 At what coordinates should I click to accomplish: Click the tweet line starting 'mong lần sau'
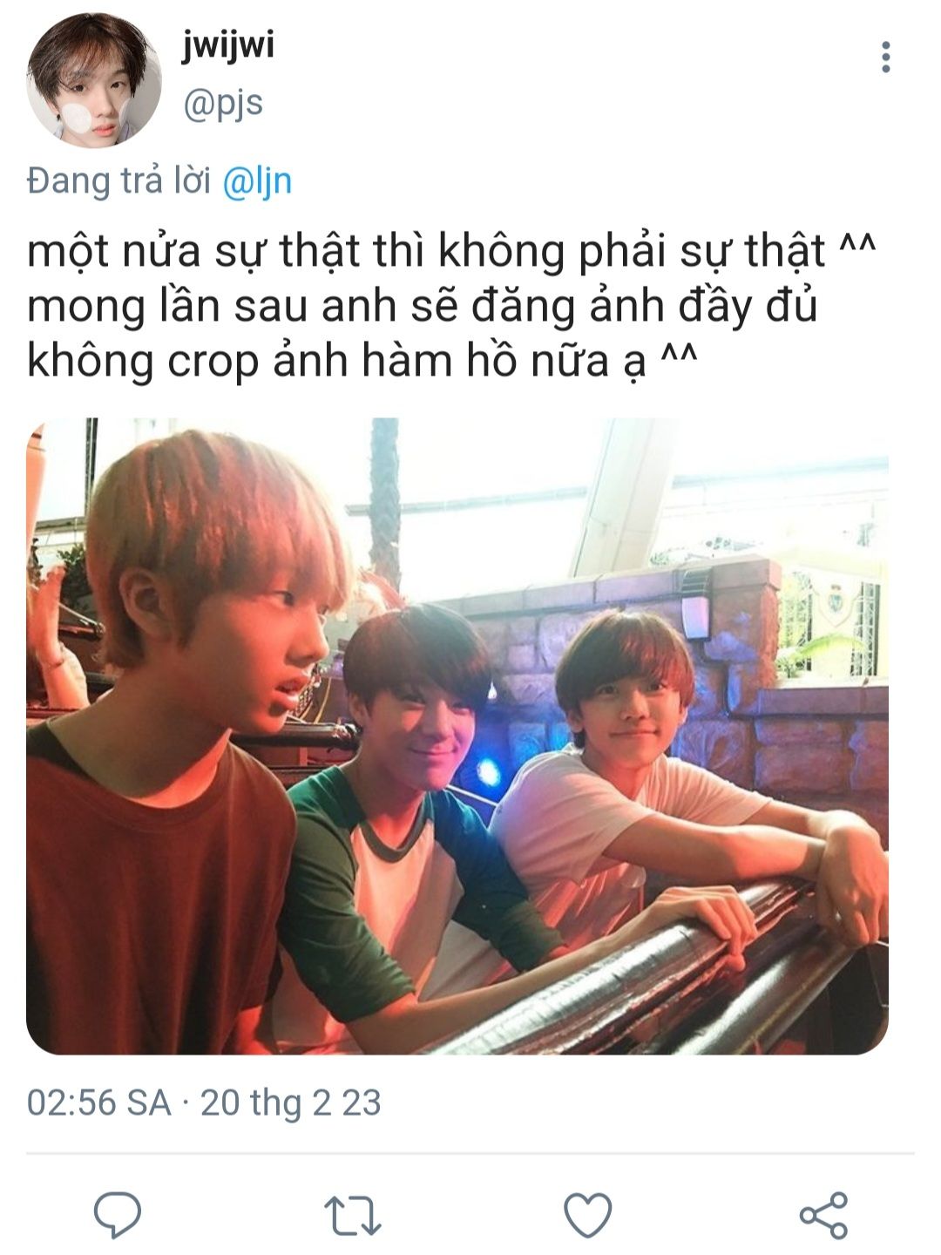pyautogui.click(x=422, y=306)
